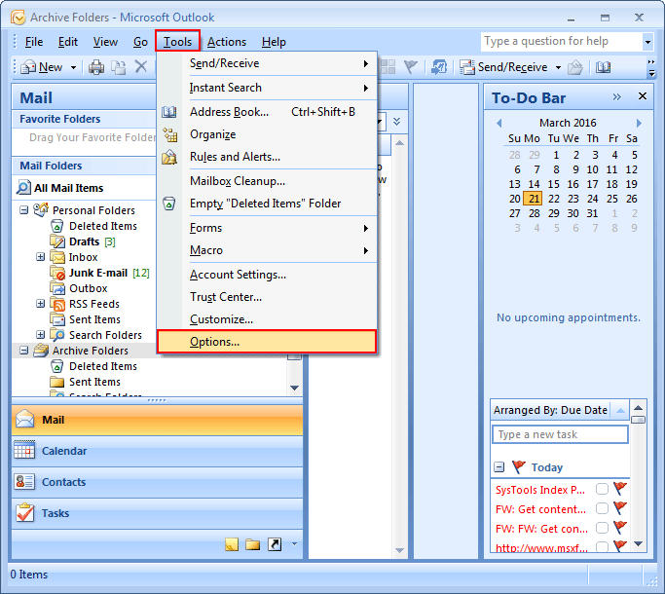665x594 pixels.
Task: Select March 25 in the calendar
Action: [x=612, y=199]
